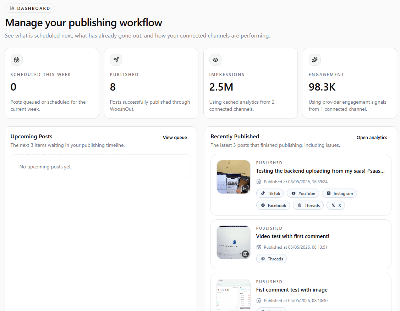The height and width of the screenshot is (311, 400).
Task: Open thumbnail of Video test with first comment
Action: 234,242
